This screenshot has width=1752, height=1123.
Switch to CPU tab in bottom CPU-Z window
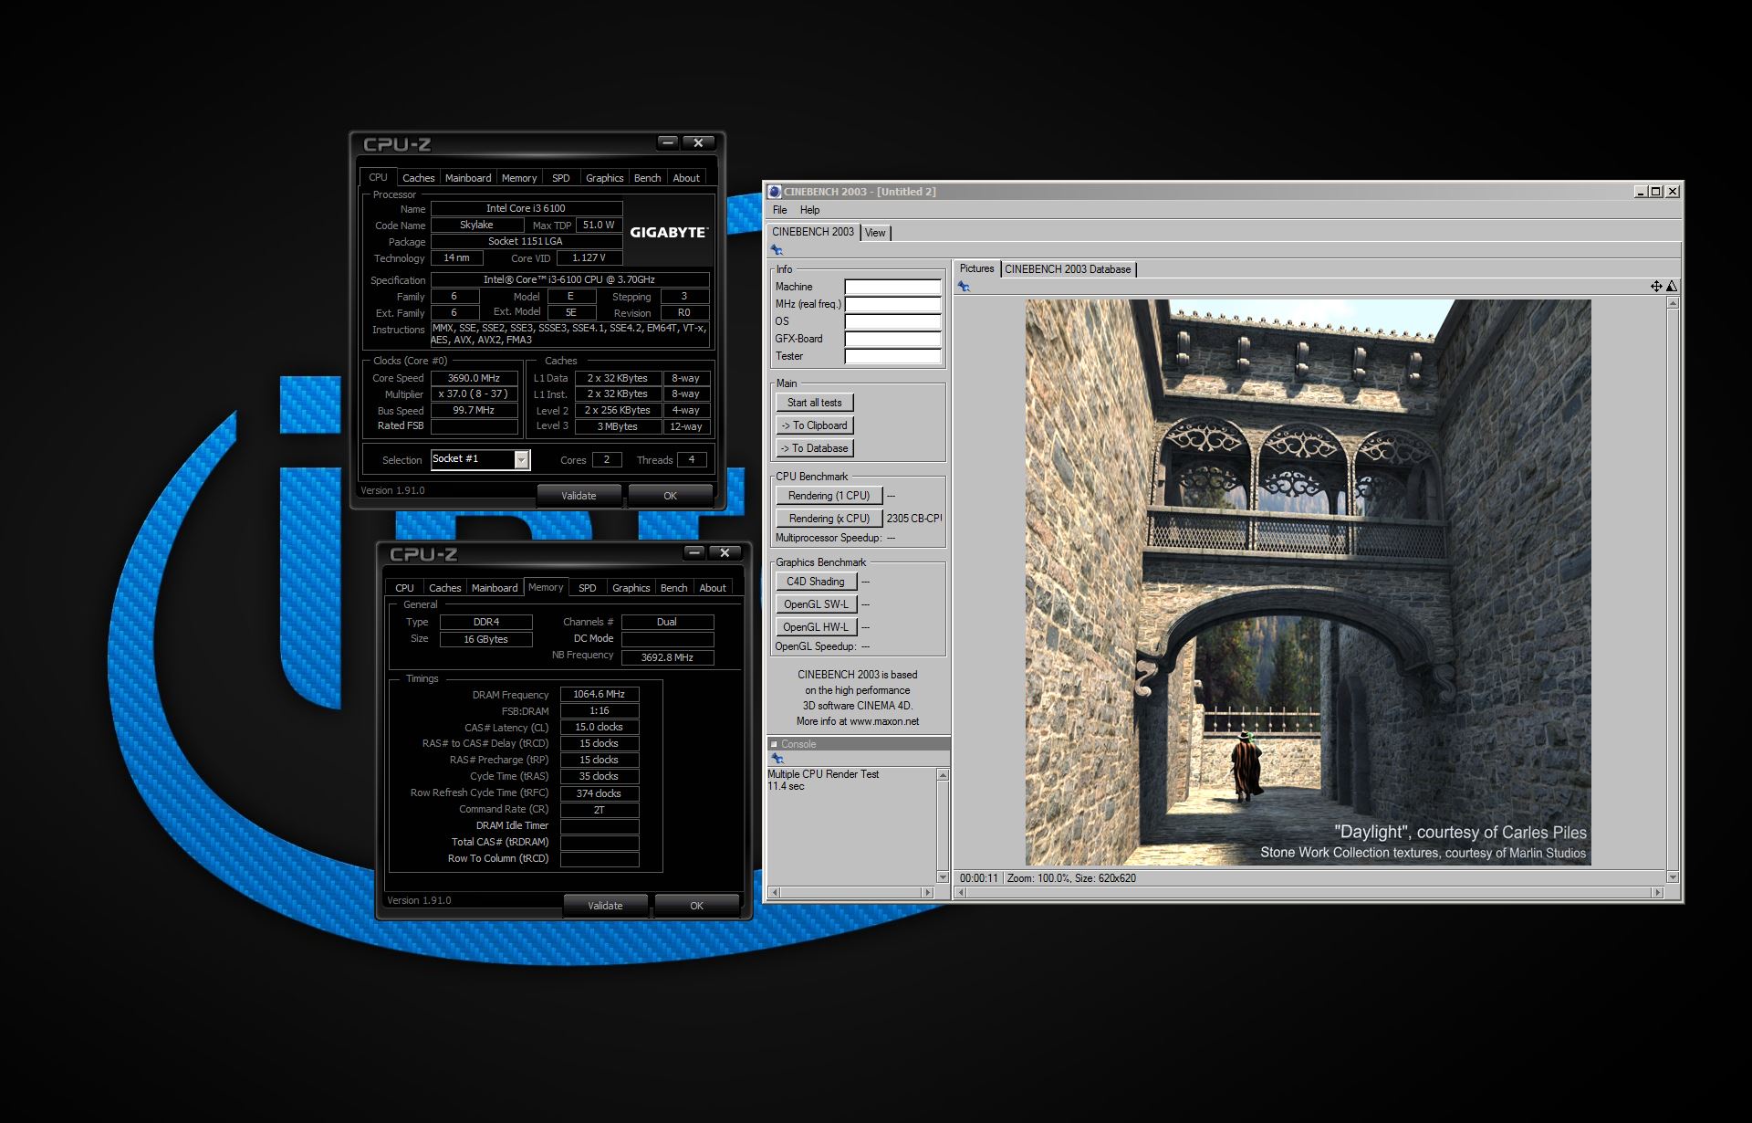point(404,588)
